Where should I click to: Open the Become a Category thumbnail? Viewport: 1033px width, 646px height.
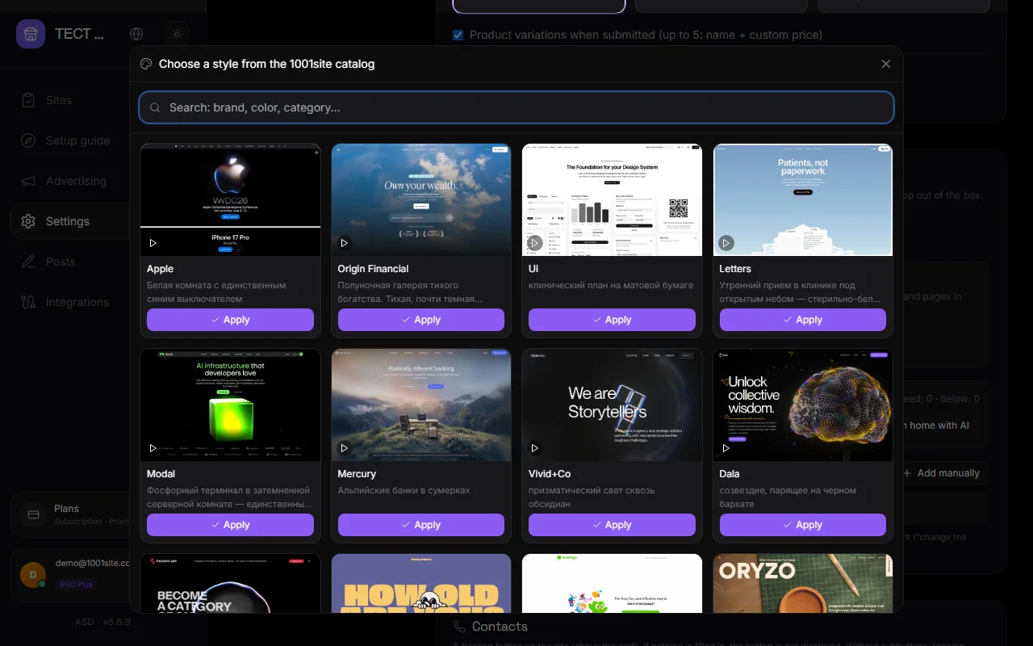pyautogui.click(x=230, y=583)
